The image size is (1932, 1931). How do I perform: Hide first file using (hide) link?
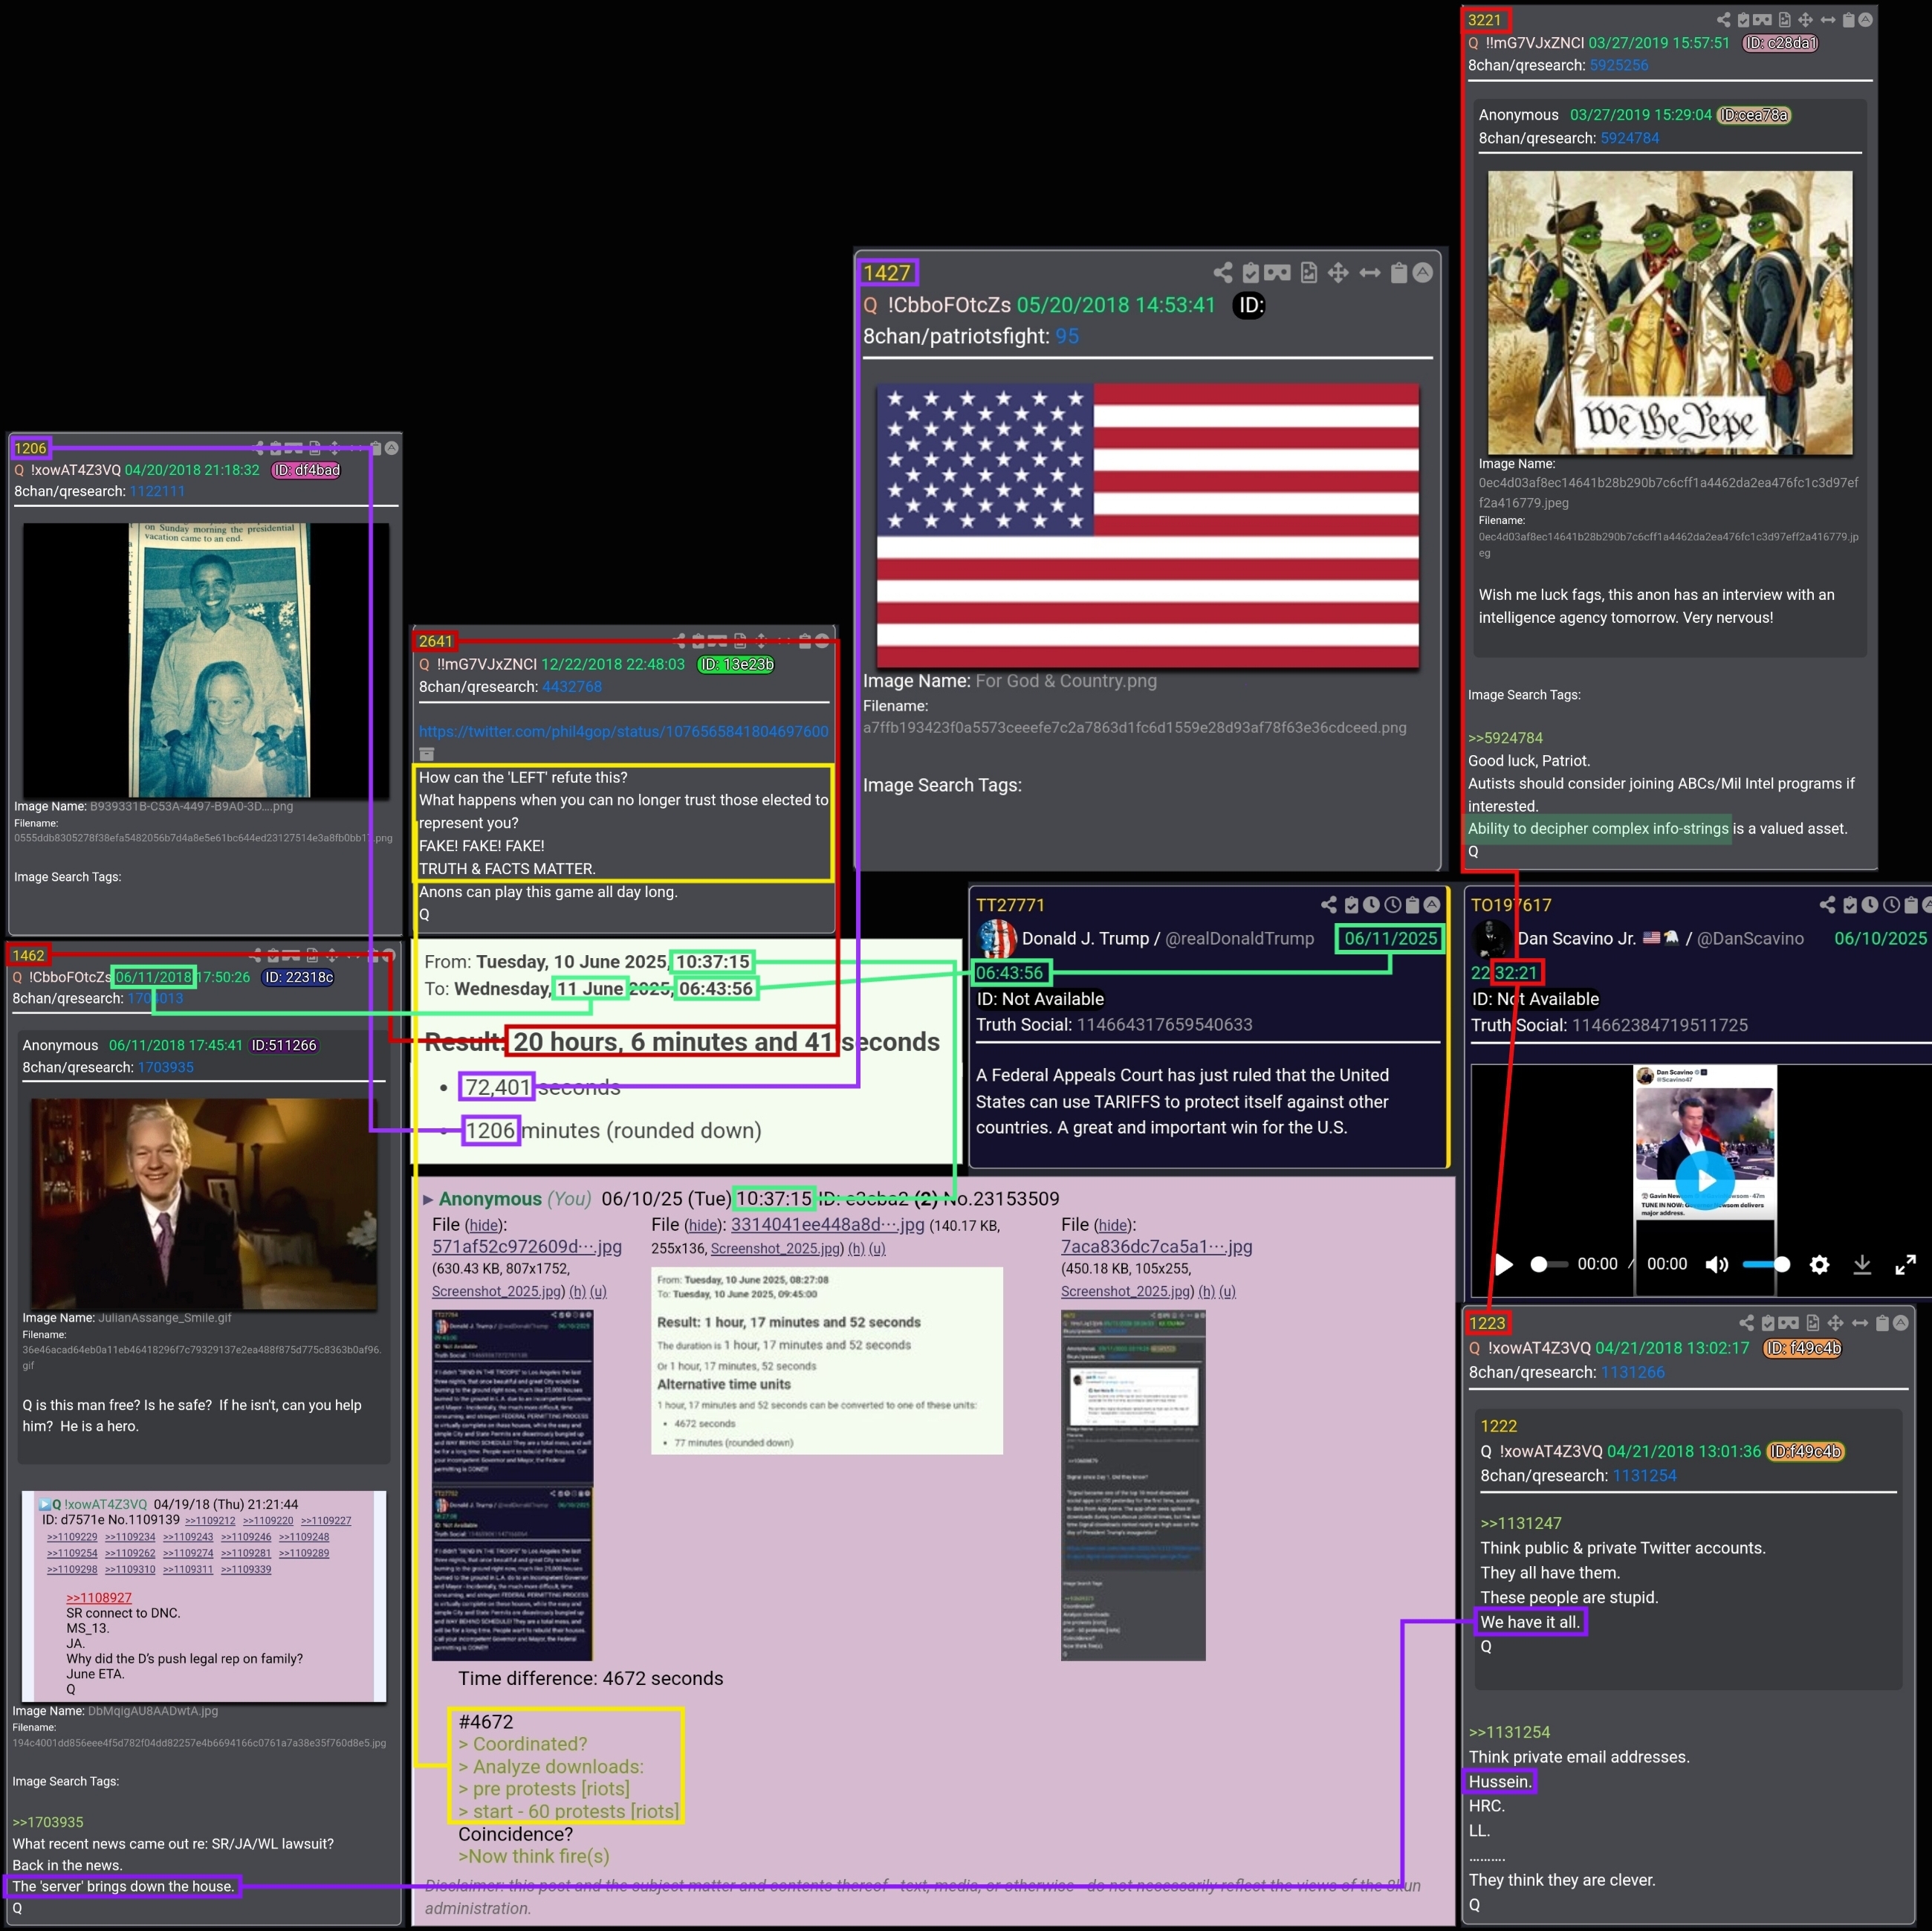[x=485, y=1225]
